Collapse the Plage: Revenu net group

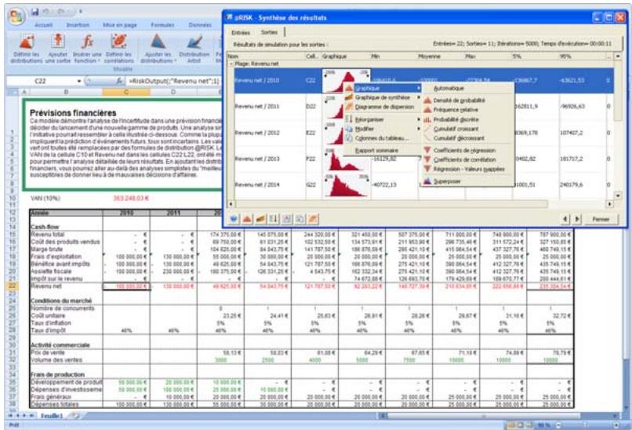click(231, 62)
